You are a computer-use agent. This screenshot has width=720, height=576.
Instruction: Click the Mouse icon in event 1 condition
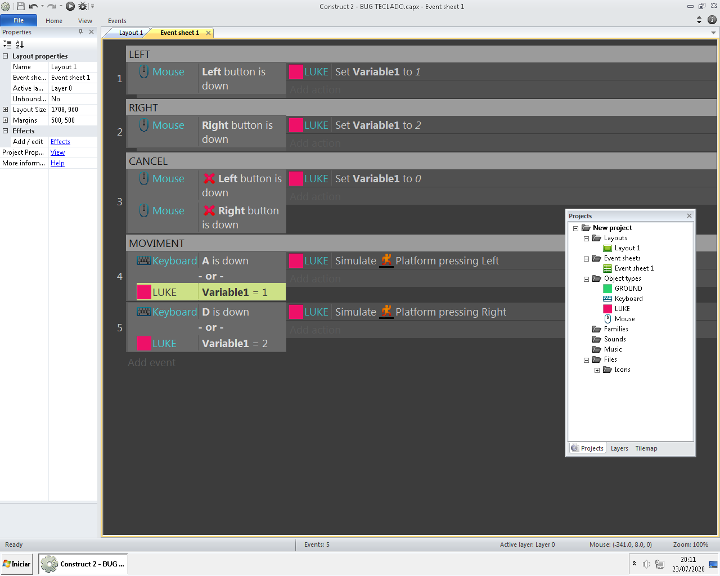point(144,71)
